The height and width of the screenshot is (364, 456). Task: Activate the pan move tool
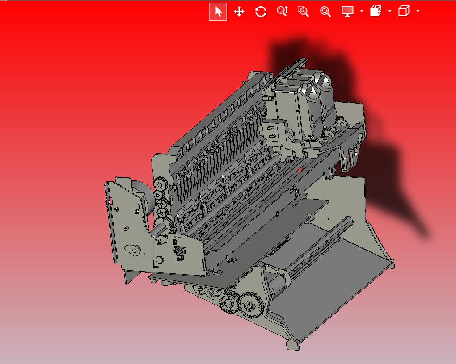tap(239, 12)
